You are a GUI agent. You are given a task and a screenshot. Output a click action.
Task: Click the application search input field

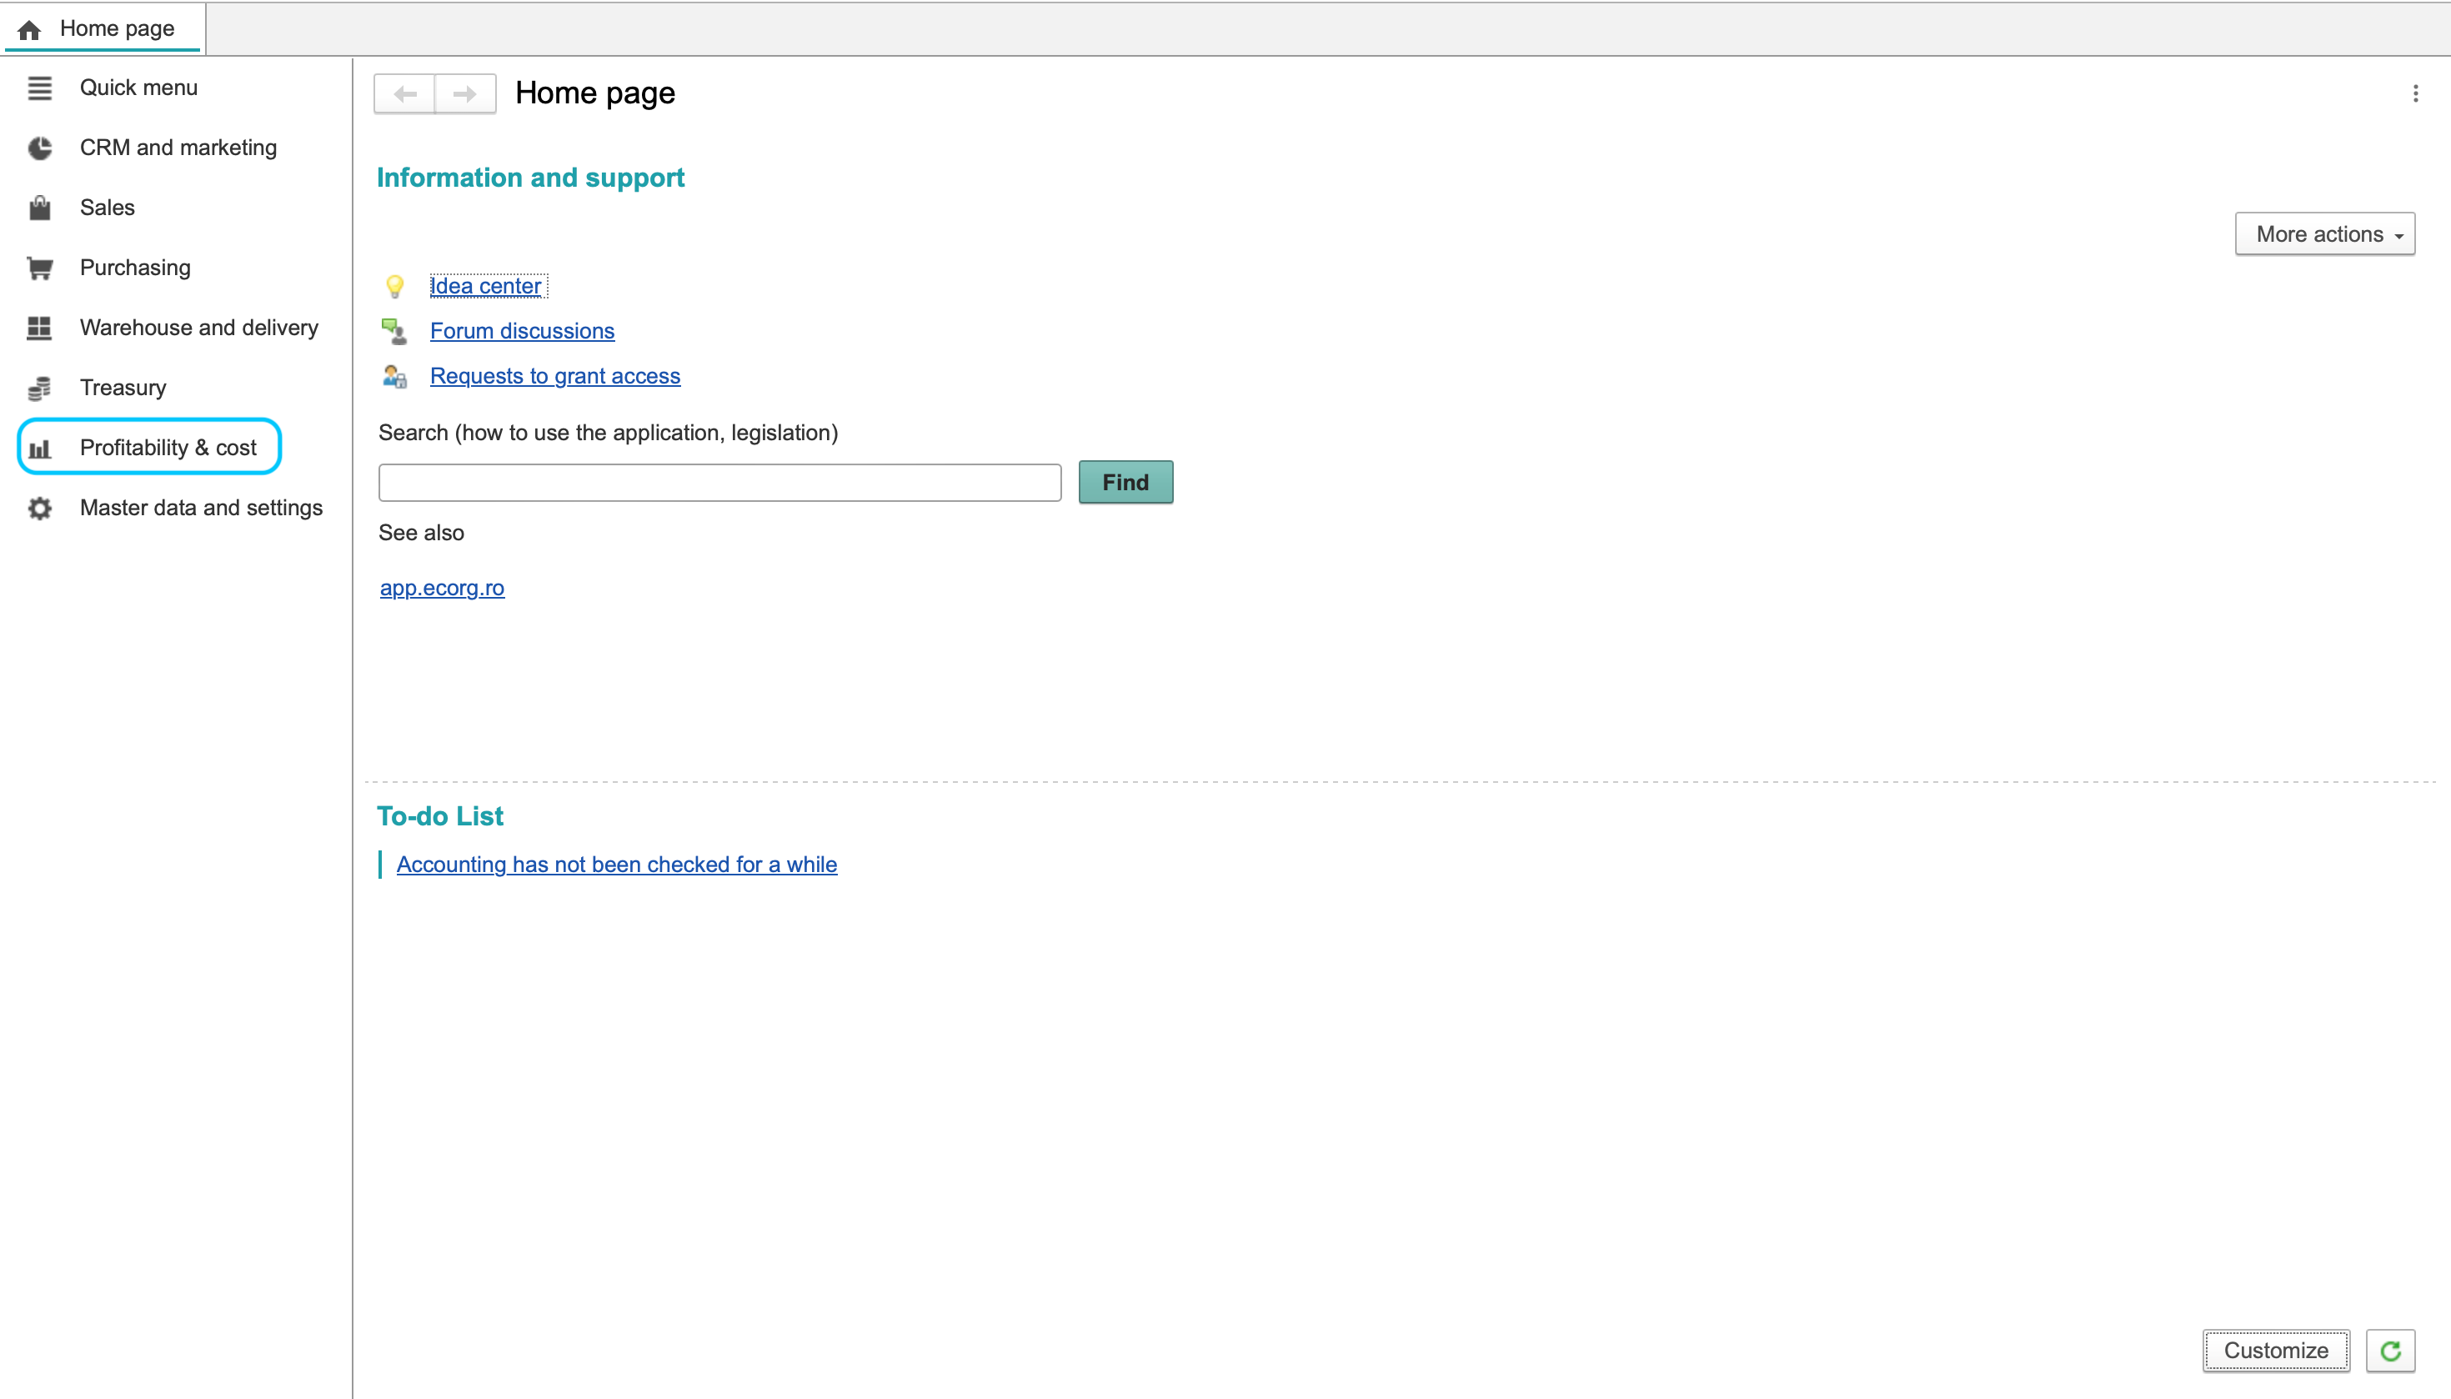[x=719, y=483]
